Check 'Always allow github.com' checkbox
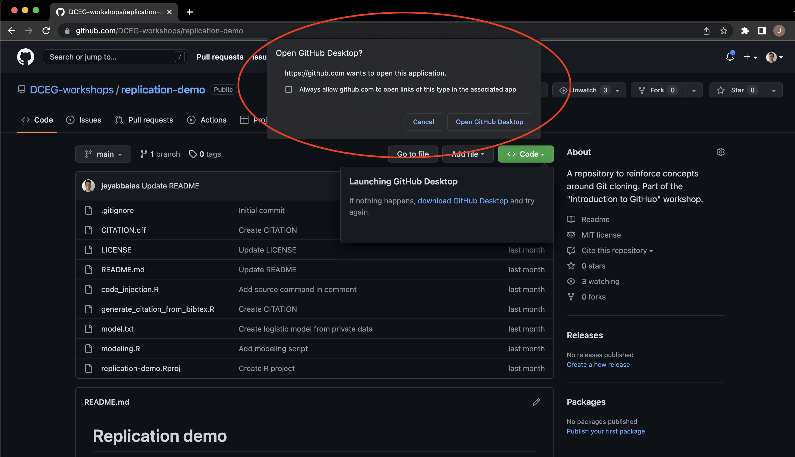The height and width of the screenshot is (457, 795). tap(288, 89)
